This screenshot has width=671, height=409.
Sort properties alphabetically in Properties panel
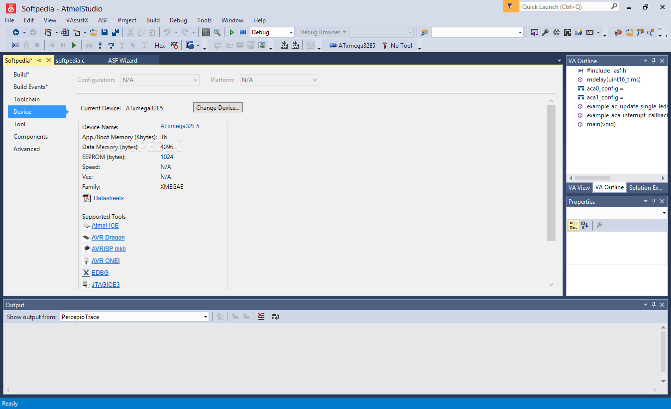[x=585, y=225]
